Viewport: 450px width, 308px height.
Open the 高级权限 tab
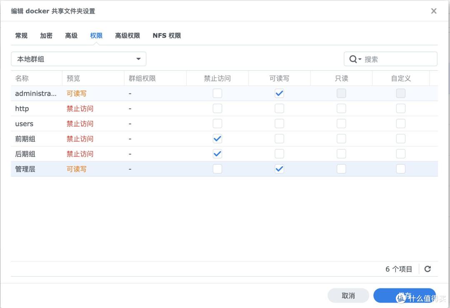(127, 35)
